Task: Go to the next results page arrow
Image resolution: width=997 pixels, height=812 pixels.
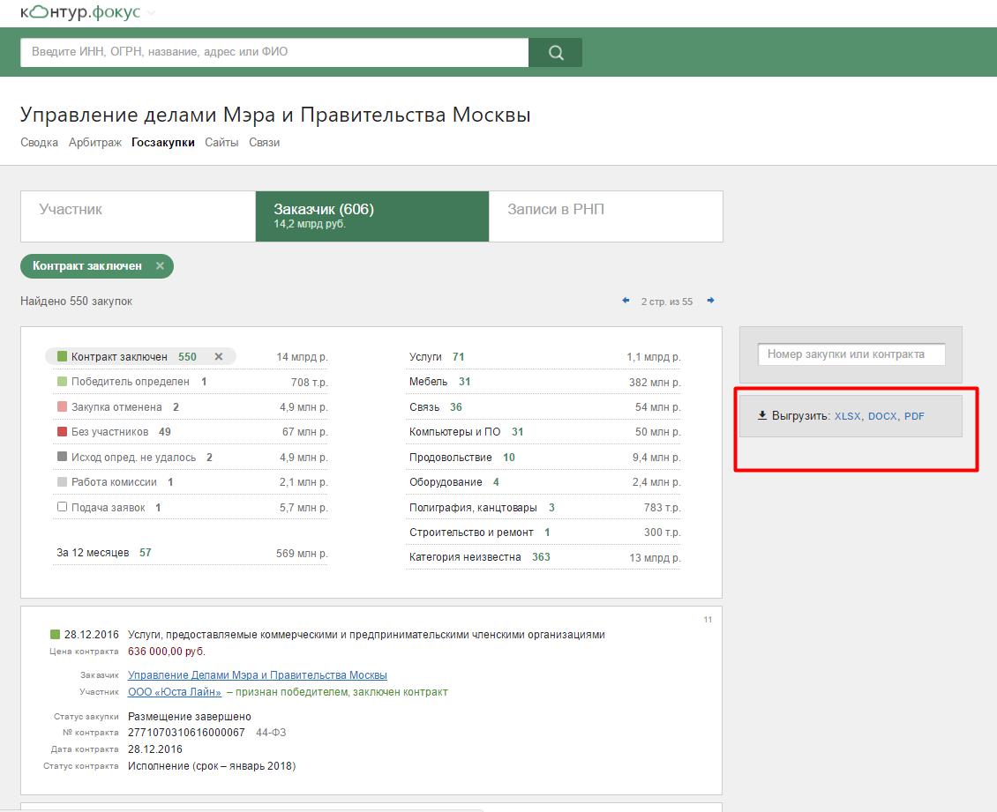Action: click(x=711, y=301)
